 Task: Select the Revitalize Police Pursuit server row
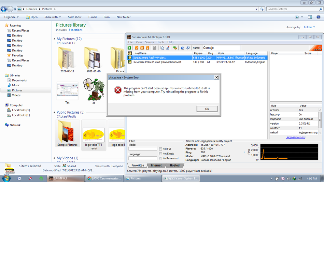[x=197, y=62]
